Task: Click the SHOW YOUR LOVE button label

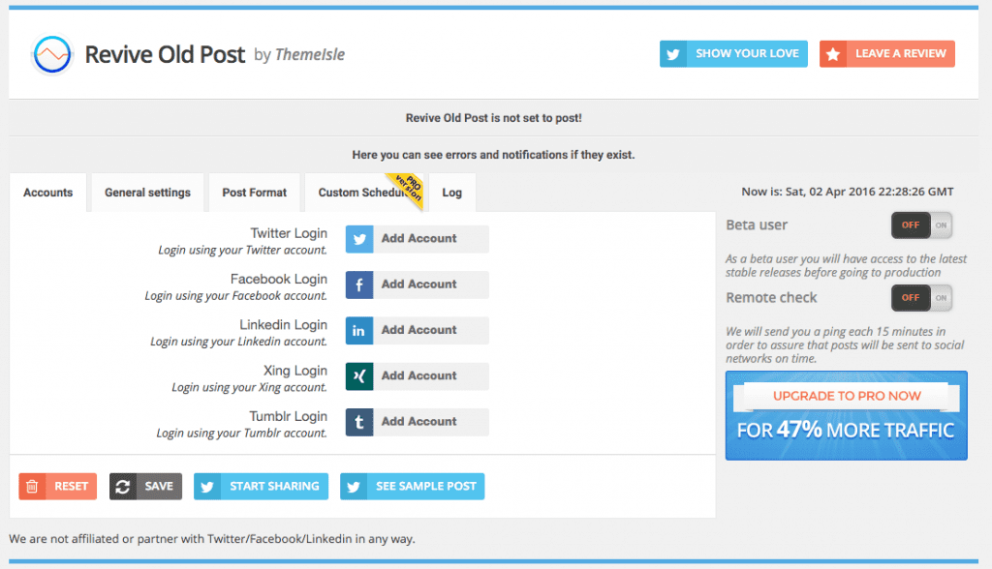Action: (x=747, y=54)
